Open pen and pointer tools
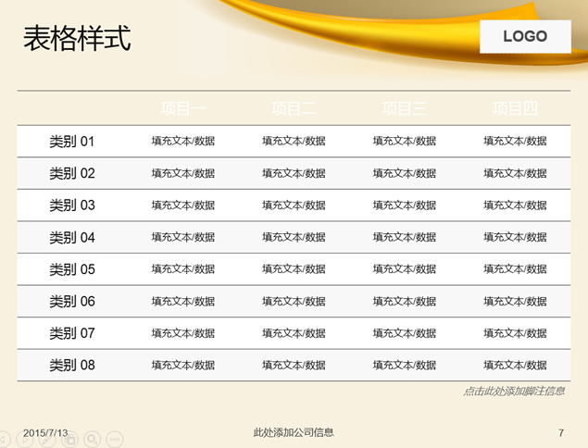This screenshot has width=588, height=448. pyautogui.click(x=47, y=439)
